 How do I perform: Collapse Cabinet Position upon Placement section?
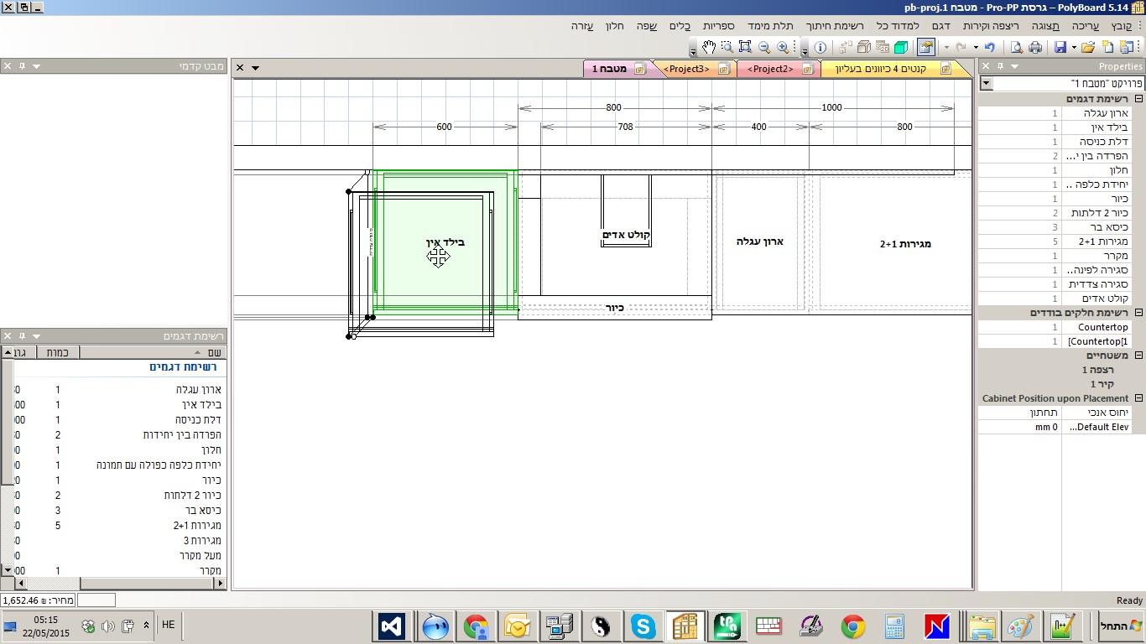[x=1138, y=398]
